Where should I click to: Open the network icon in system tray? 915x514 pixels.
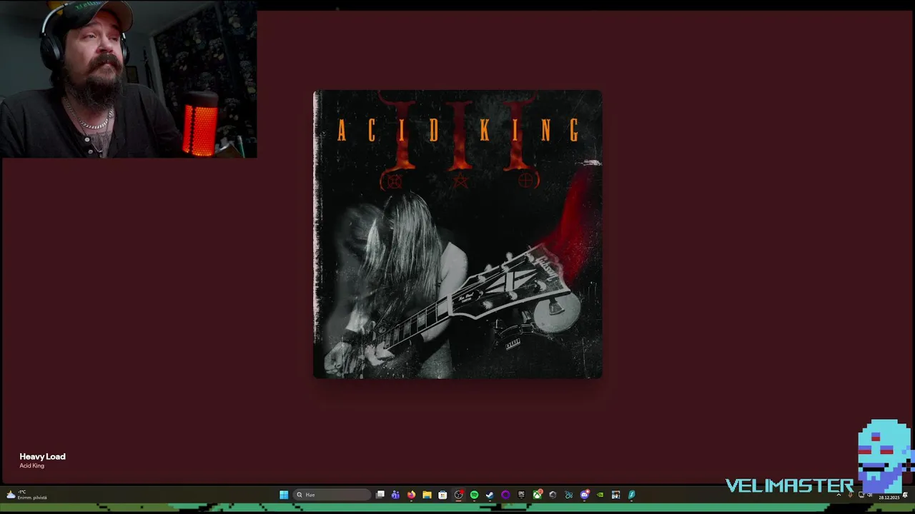pyautogui.click(x=861, y=495)
